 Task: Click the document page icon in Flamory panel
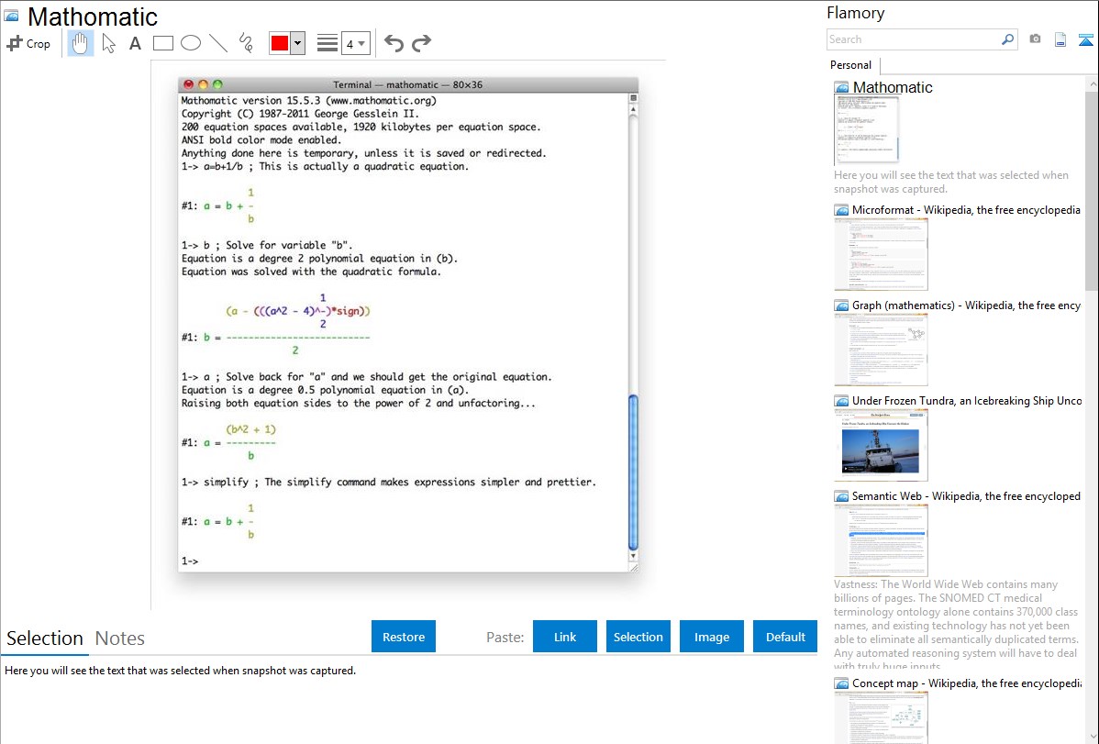pos(1060,39)
